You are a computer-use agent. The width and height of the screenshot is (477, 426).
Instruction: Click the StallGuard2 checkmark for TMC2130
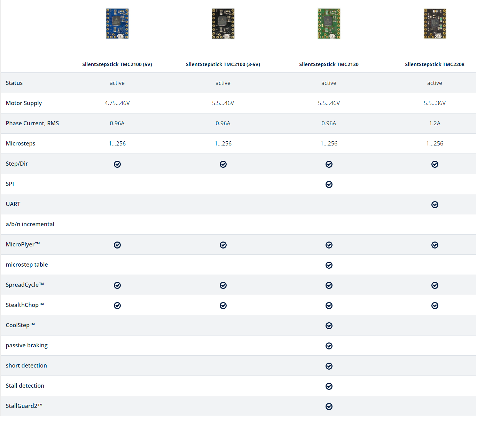tap(329, 406)
